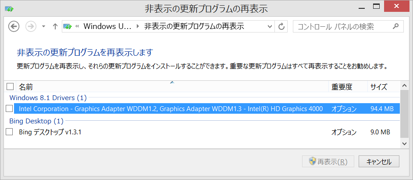Click the 非表示の更新プログラムの再表示 breadcrumb
This screenshot has width=413, height=180.
pos(194,26)
